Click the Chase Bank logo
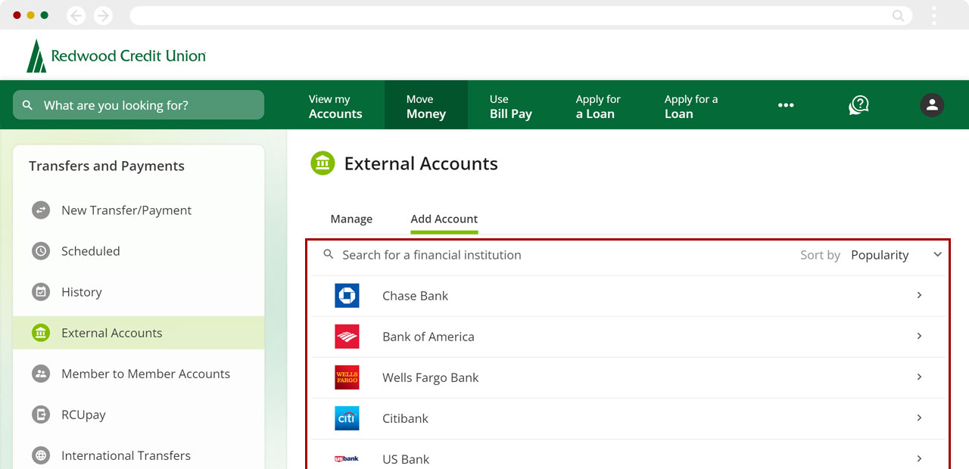This screenshot has width=969, height=469. click(x=347, y=296)
